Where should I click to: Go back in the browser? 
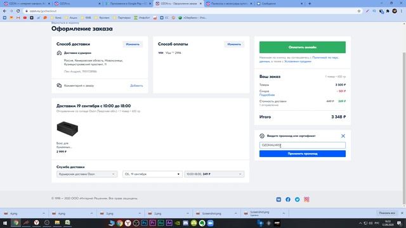pyautogui.click(x=4, y=11)
